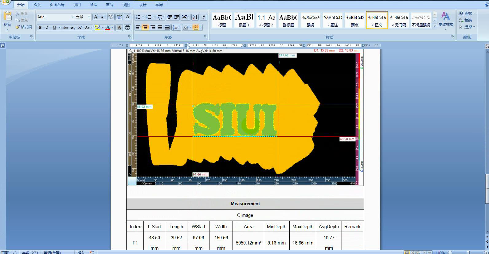Open the line spacing dropdown
The width and height of the screenshot is (489, 254).
[179, 27]
